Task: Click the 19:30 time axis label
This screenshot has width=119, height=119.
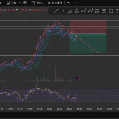Action: tap(40, 109)
